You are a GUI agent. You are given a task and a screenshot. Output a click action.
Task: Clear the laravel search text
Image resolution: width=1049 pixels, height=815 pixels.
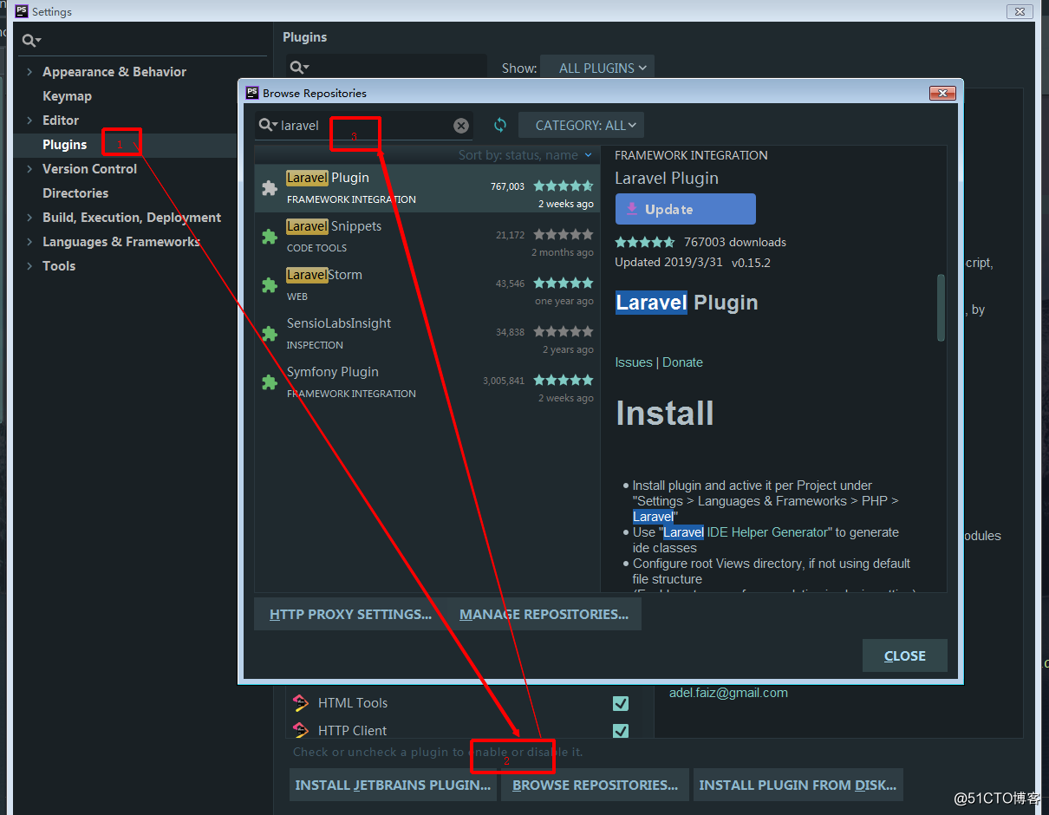(461, 126)
